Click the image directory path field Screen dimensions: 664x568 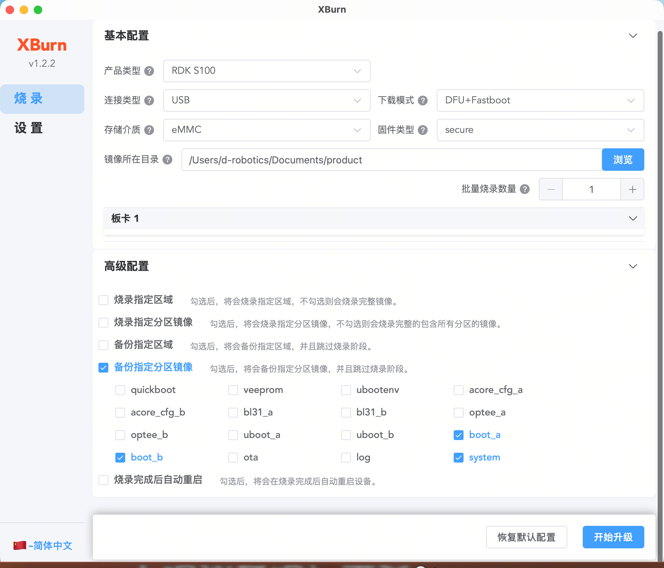[392, 160]
